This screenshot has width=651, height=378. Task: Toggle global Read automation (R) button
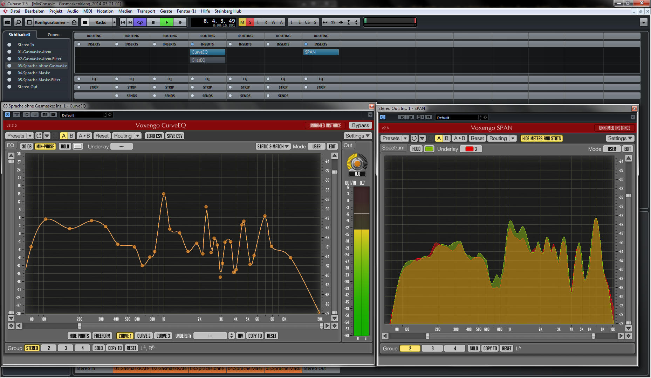point(266,22)
